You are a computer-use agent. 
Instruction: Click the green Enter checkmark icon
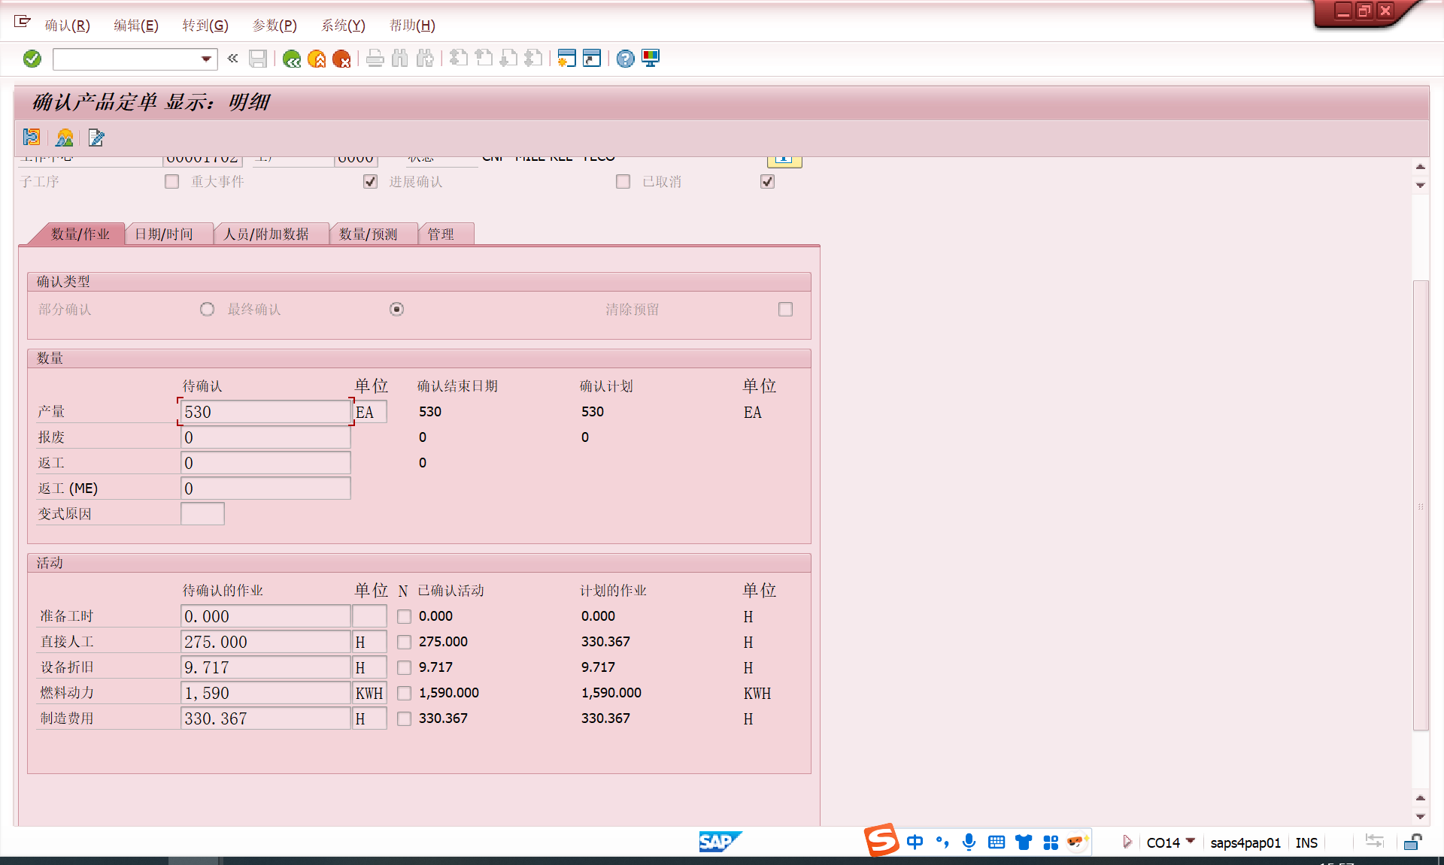click(32, 59)
